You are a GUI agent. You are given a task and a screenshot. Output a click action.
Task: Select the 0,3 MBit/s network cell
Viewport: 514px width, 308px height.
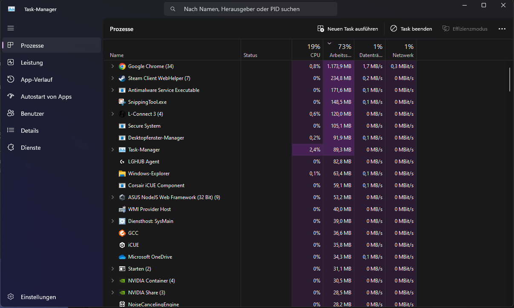[401, 66]
